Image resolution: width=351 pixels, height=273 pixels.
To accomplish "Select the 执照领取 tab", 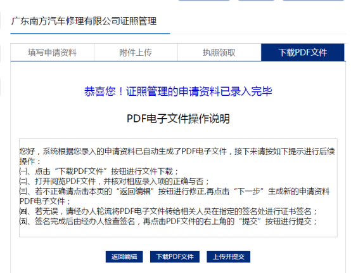I will pyautogui.click(x=219, y=53).
